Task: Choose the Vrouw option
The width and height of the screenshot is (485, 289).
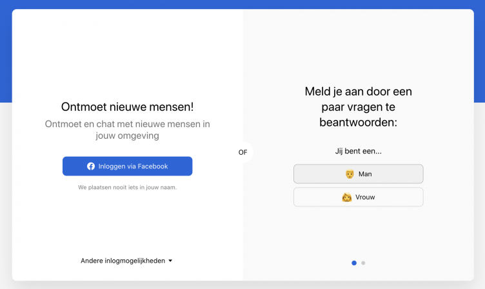Action: 358,197
